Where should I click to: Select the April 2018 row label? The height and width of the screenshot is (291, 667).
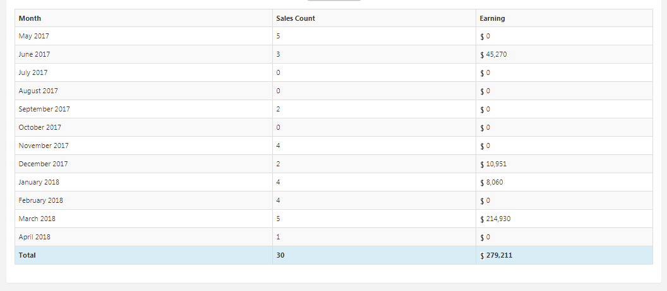point(35,237)
